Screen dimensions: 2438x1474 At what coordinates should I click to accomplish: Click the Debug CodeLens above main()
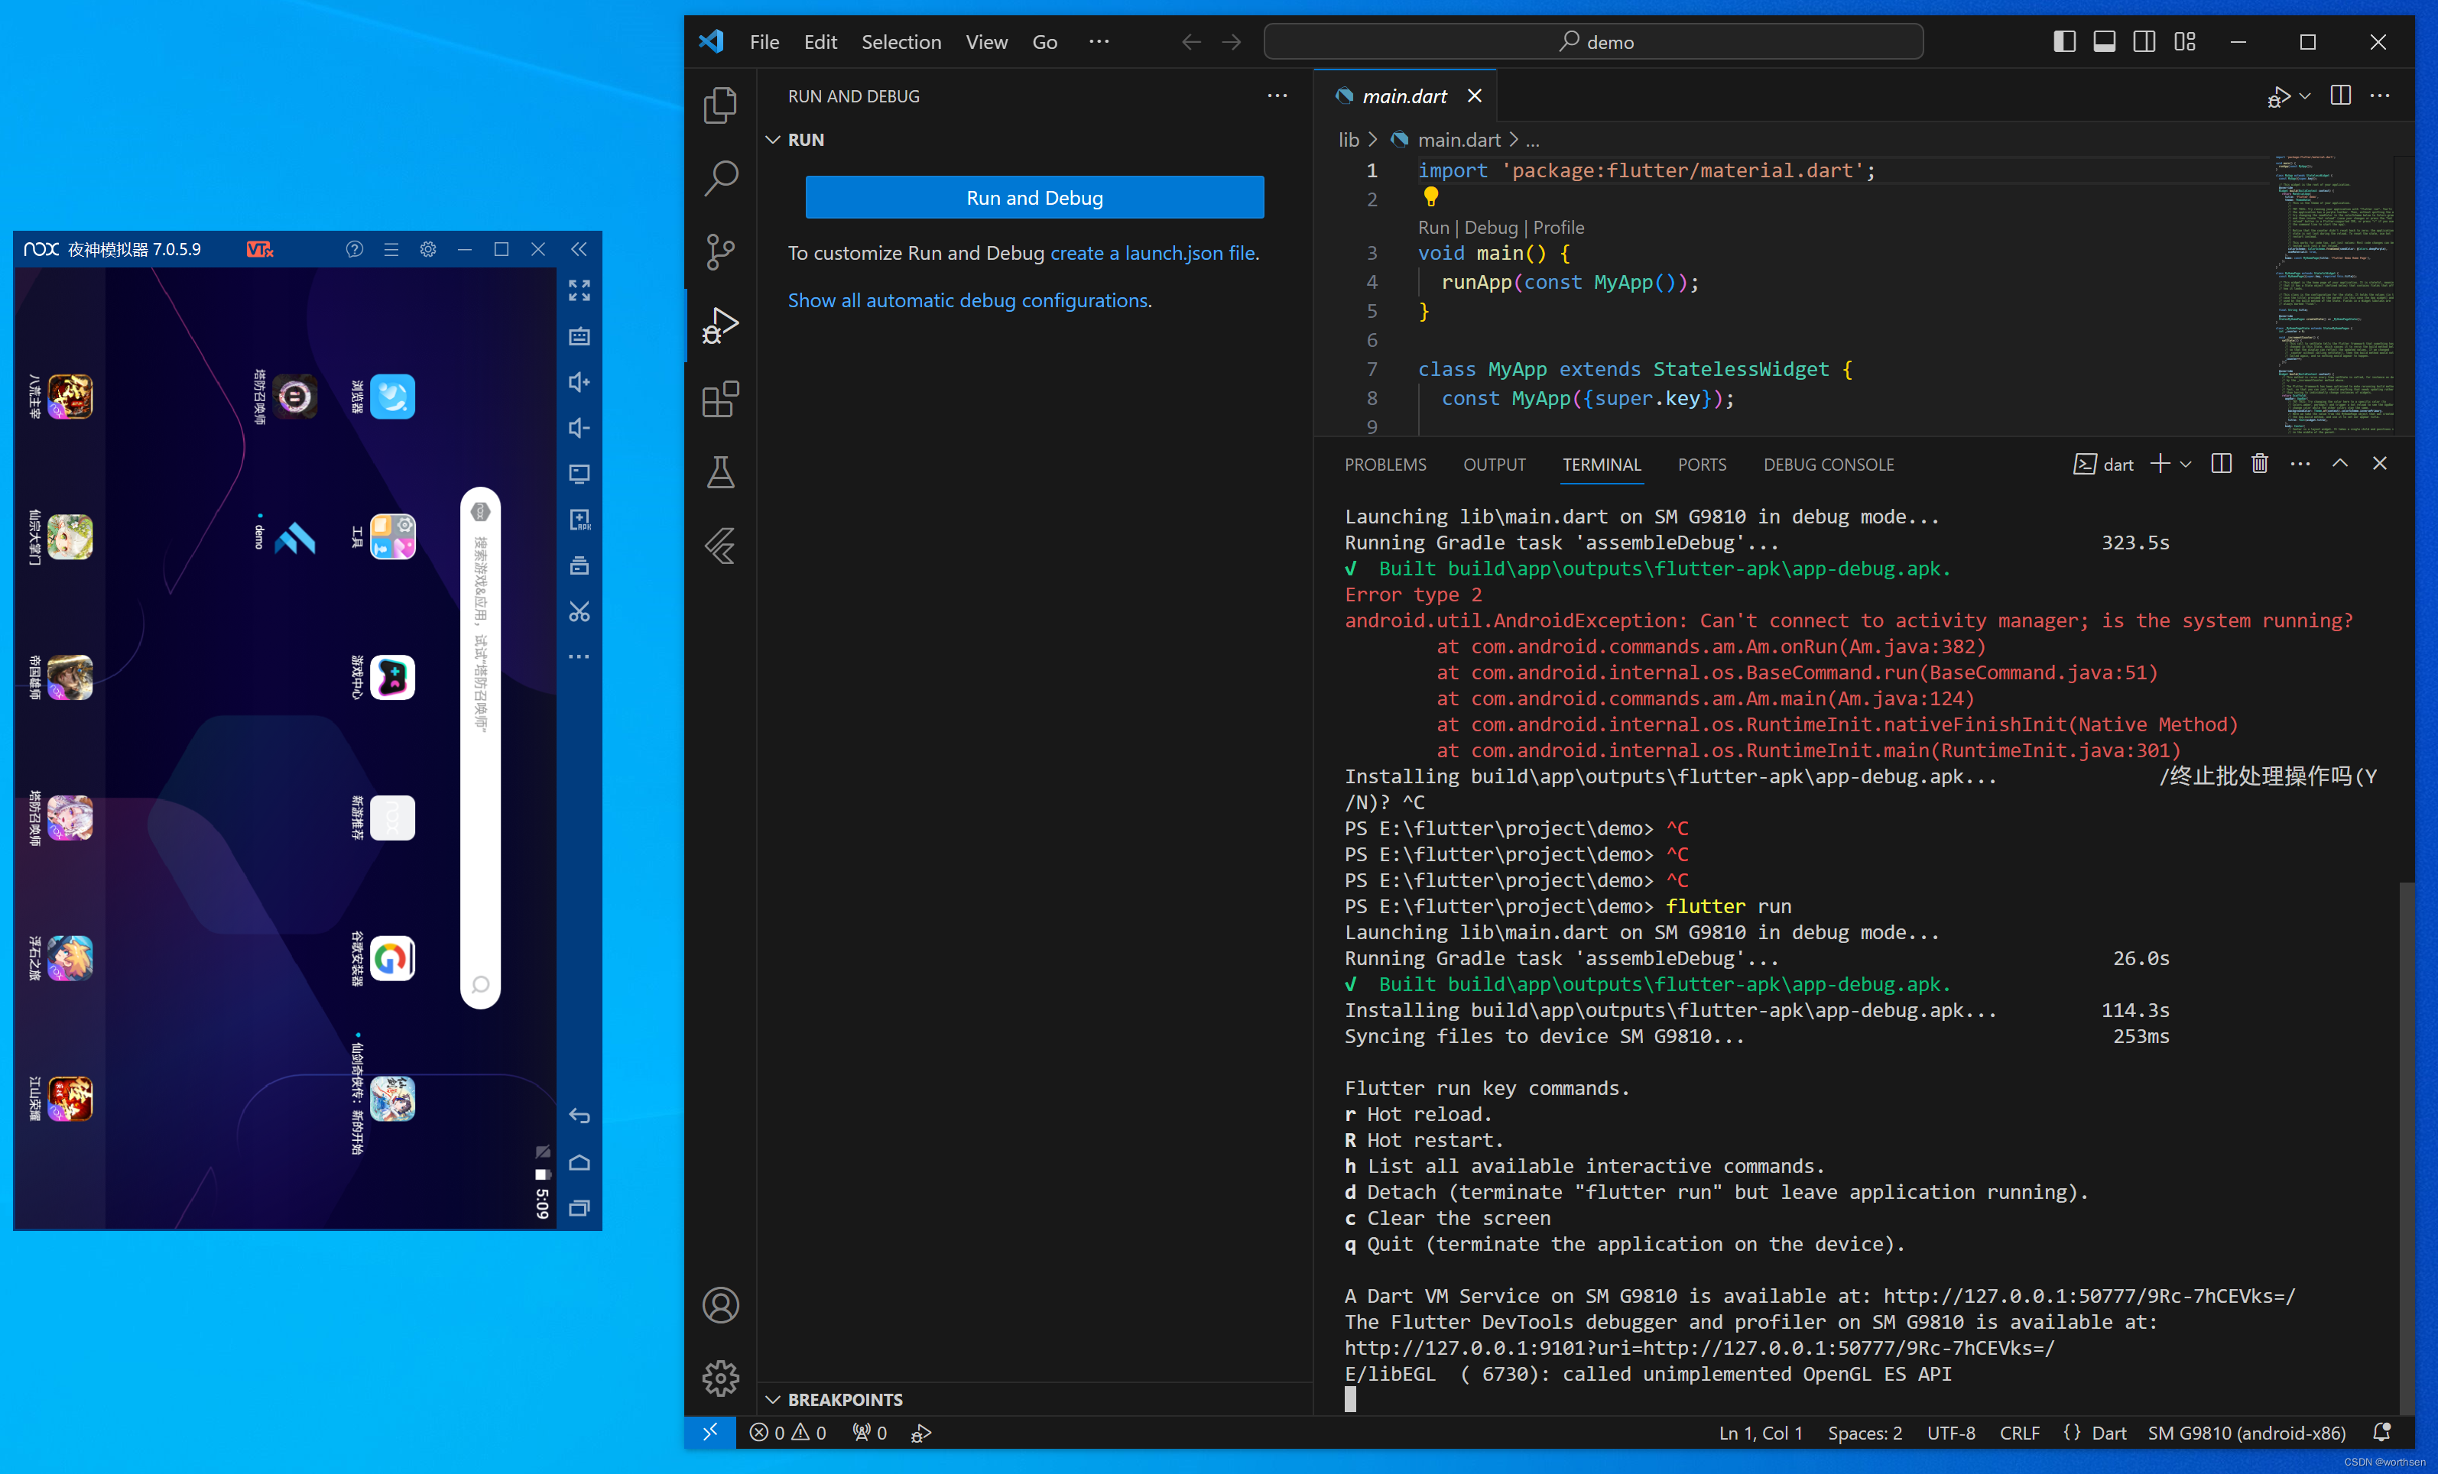tap(1490, 228)
